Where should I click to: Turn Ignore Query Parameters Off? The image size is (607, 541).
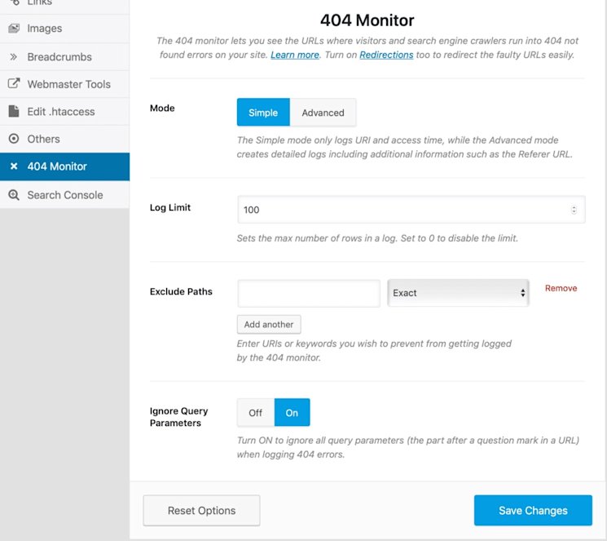256,413
